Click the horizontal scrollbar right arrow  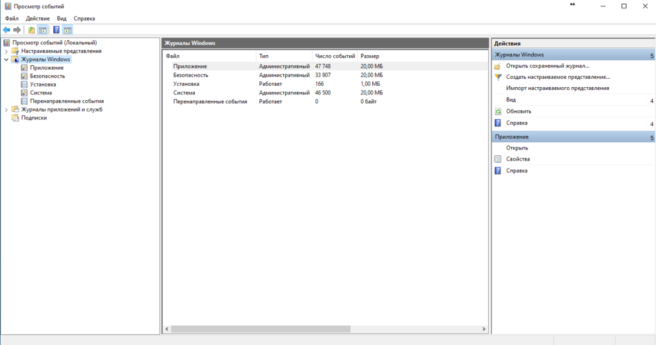[484, 329]
